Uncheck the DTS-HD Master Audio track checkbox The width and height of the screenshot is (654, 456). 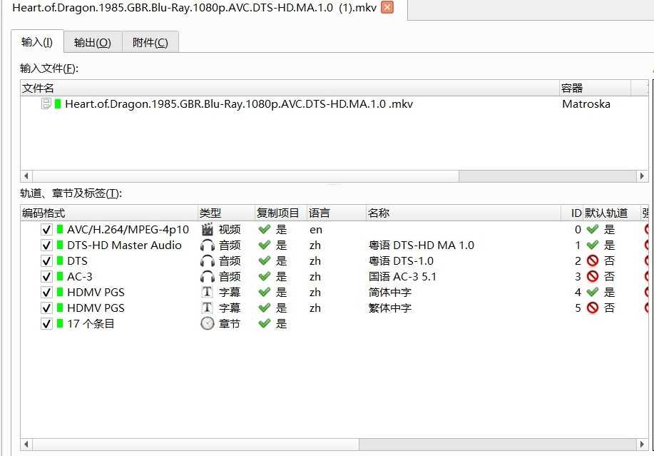[x=46, y=245]
